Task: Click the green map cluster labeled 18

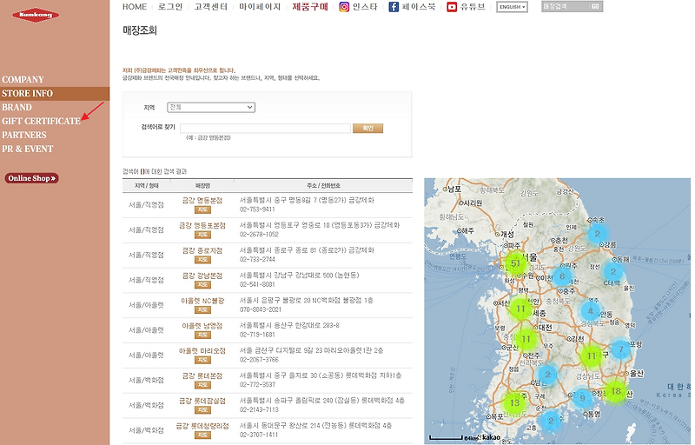Action: tap(616, 391)
